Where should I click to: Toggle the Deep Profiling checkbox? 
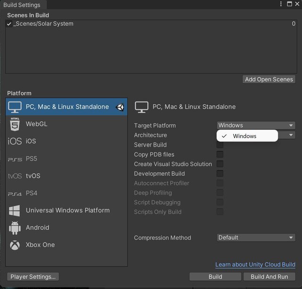(x=220, y=193)
